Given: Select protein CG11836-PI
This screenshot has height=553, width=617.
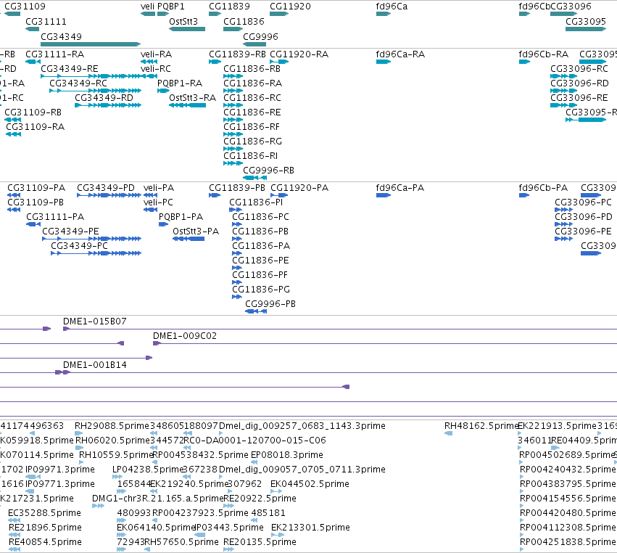Looking at the screenshot, I should click(256, 202).
